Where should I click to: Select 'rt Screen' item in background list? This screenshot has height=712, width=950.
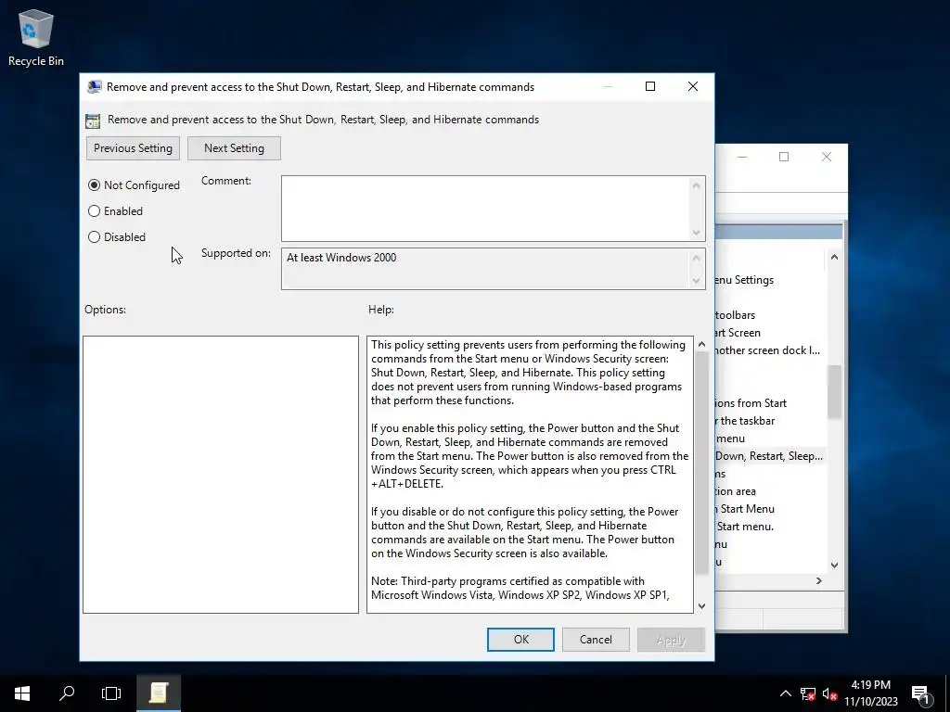click(x=738, y=333)
